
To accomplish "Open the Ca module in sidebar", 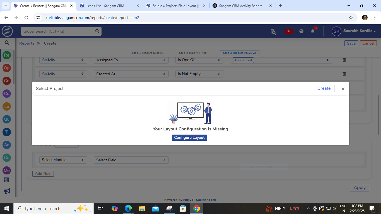I will [x=7, y=158].
